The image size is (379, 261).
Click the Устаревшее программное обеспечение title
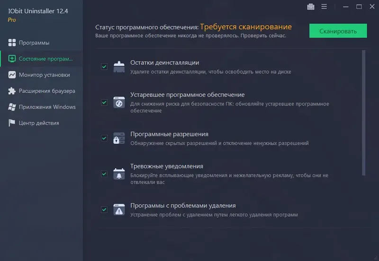tap(187, 95)
